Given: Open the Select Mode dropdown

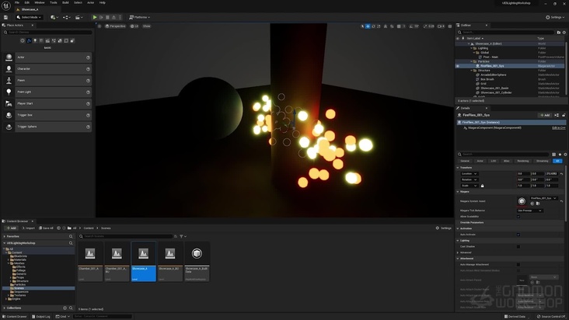Looking at the screenshot, I should [30, 16].
